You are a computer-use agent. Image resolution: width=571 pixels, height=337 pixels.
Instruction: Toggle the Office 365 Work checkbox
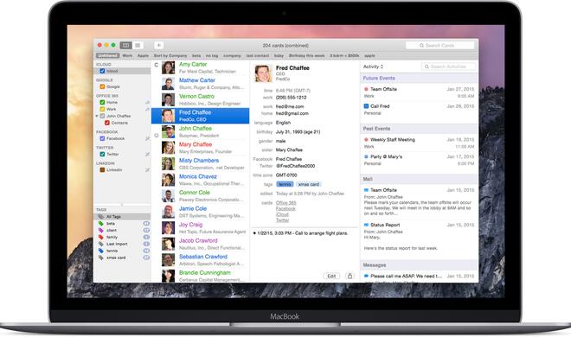click(102, 109)
